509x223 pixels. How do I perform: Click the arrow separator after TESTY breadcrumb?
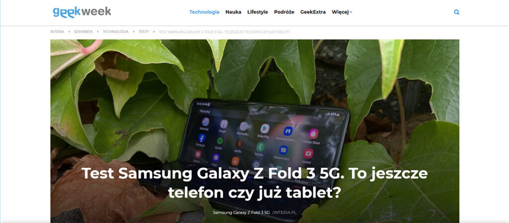[154, 32]
